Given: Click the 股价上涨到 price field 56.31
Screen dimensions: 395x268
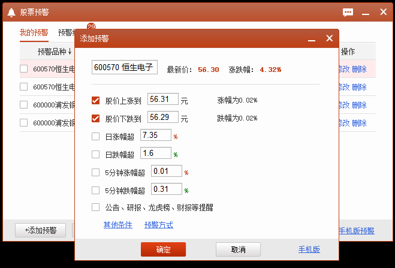Looking at the screenshot, I should coord(163,100).
